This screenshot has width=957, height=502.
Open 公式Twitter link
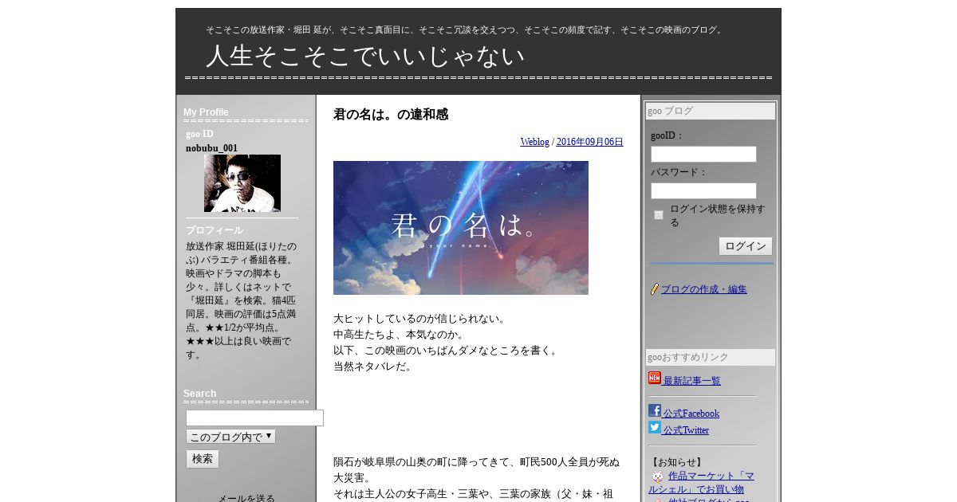[686, 430]
